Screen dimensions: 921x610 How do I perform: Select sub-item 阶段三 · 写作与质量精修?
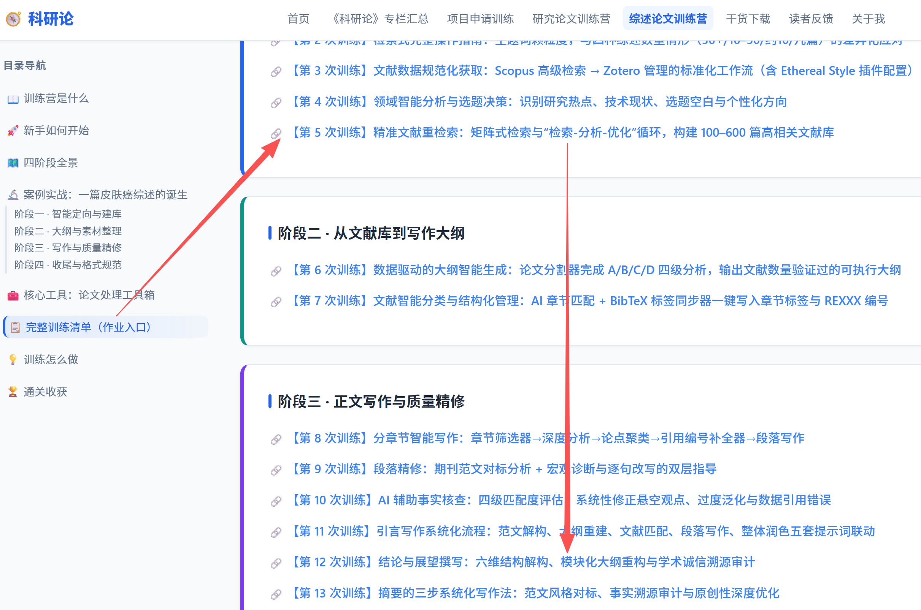tap(68, 248)
